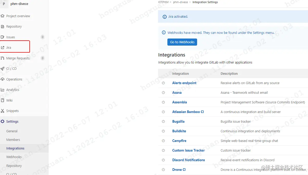Open the Custom Issue Tracker integration
Viewport: 308px width, 175px height.
click(188, 150)
